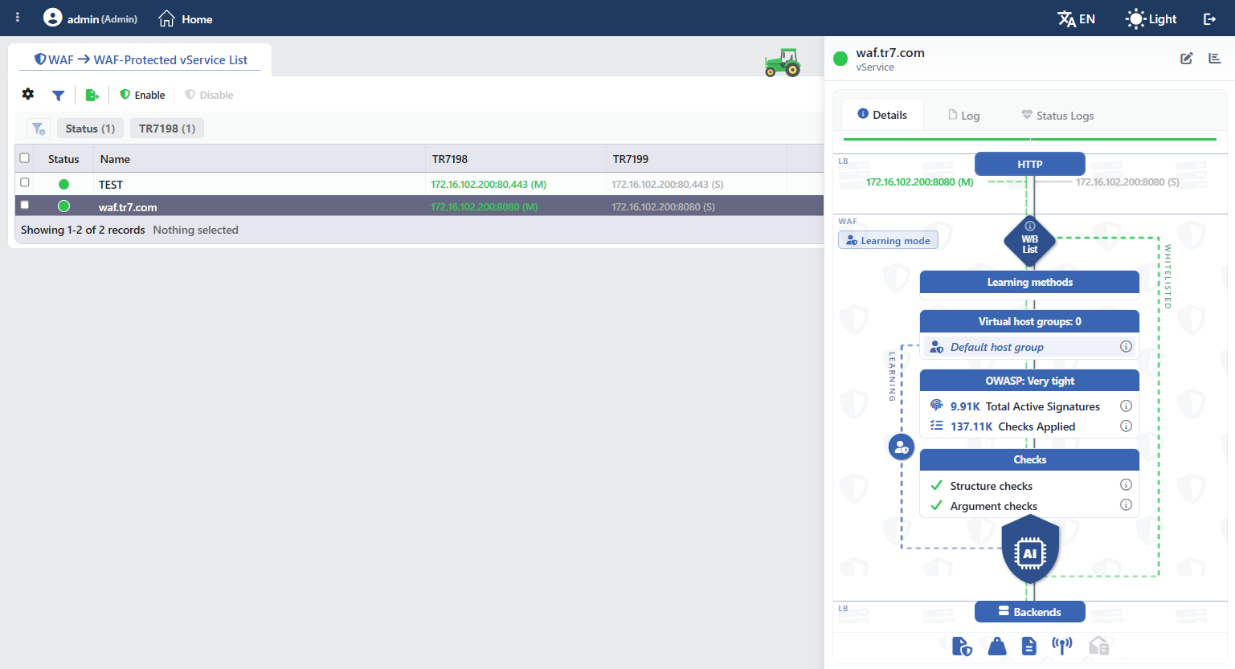This screenshot has height=669, width=1235.
Task: Click the WAF breadcrumb link
Action: tap(54, 59)
